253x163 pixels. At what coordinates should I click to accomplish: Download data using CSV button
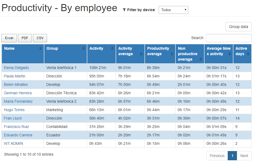click(40, 38)
